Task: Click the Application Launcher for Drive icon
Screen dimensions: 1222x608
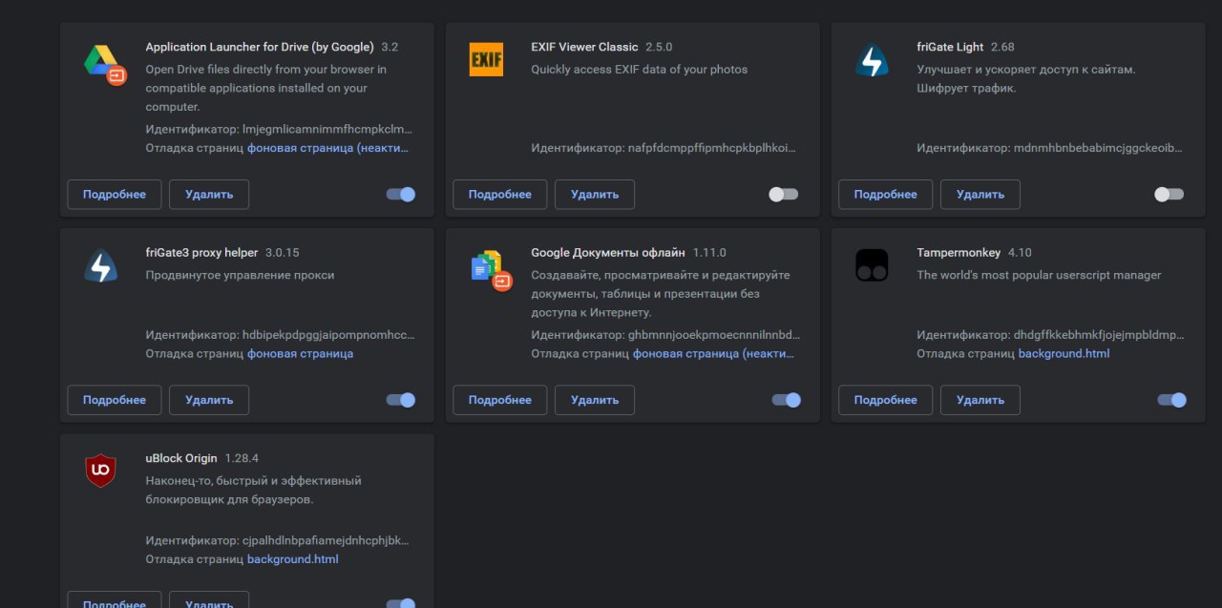Action: (104, 64)
